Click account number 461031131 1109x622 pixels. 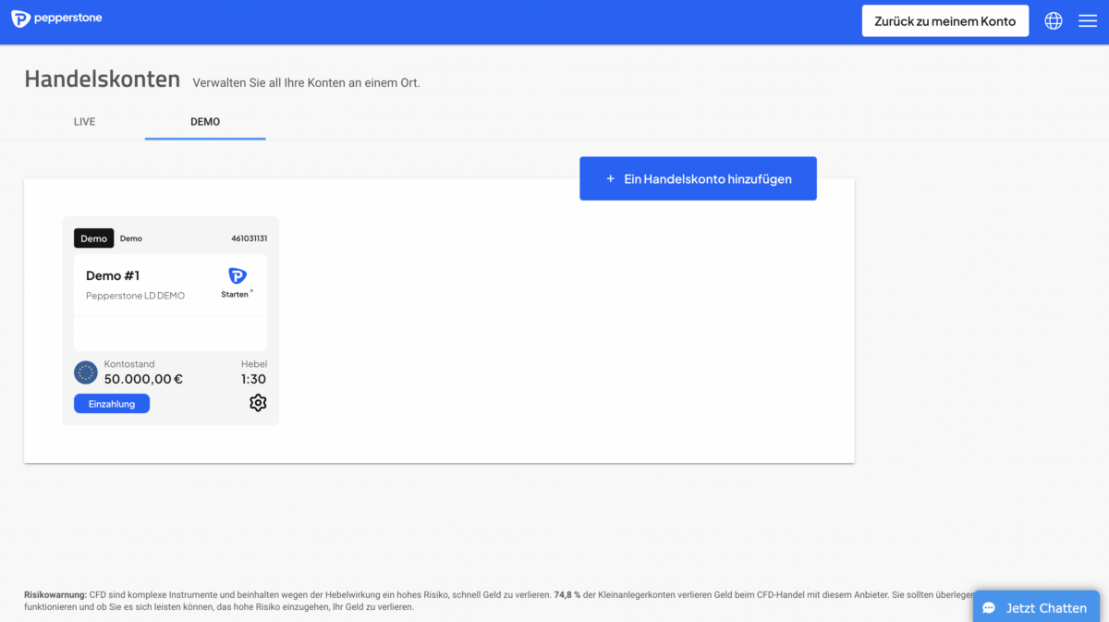coord(249,238)
